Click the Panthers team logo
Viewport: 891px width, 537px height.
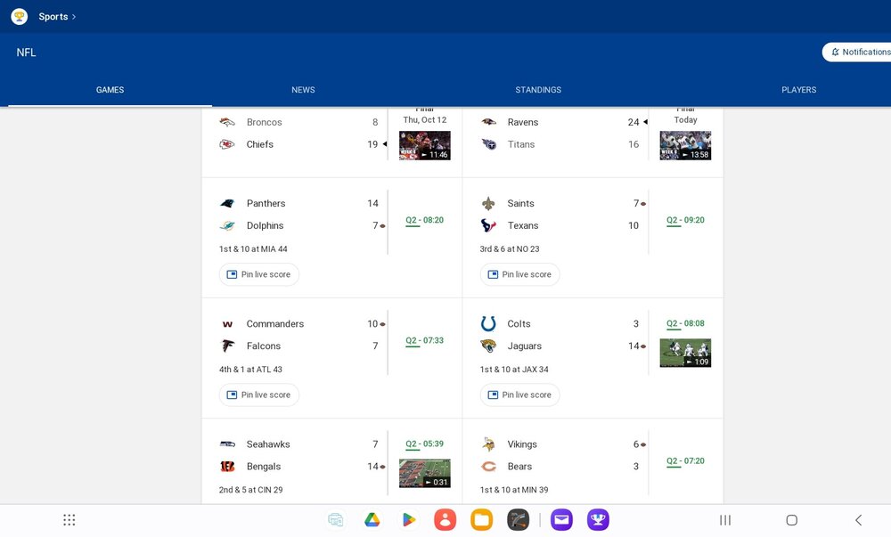[226, 203]
